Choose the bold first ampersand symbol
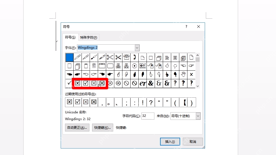This screenshot has width=276, height=155. pos(151,83)
